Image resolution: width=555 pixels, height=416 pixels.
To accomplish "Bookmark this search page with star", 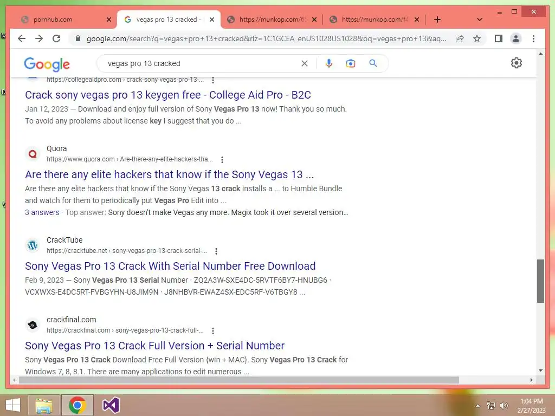I will [x=477, y=38].
